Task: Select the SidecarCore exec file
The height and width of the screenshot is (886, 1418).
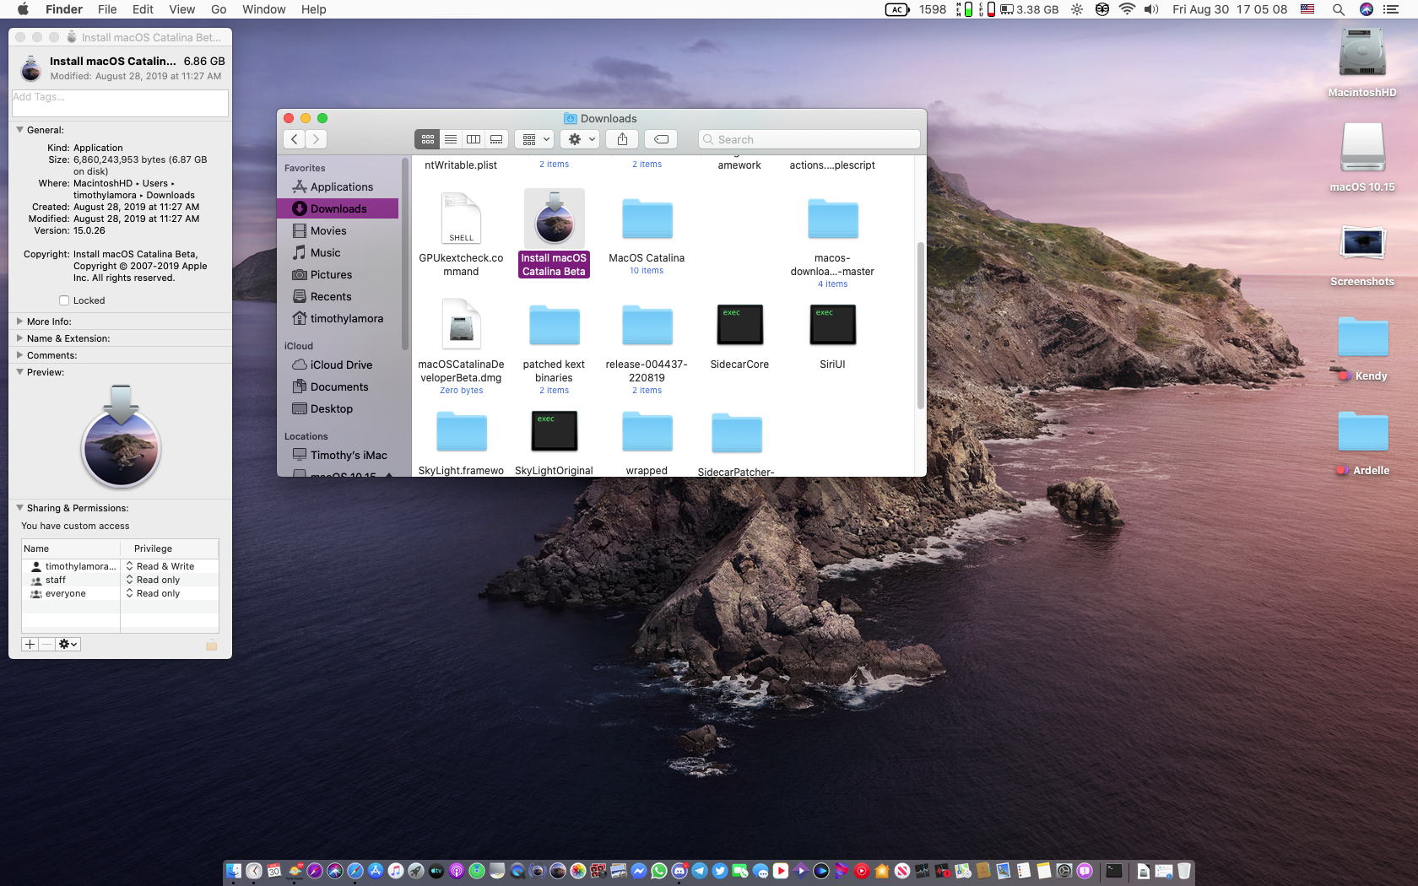Action: pyautogui.click(x=739, y=325)
